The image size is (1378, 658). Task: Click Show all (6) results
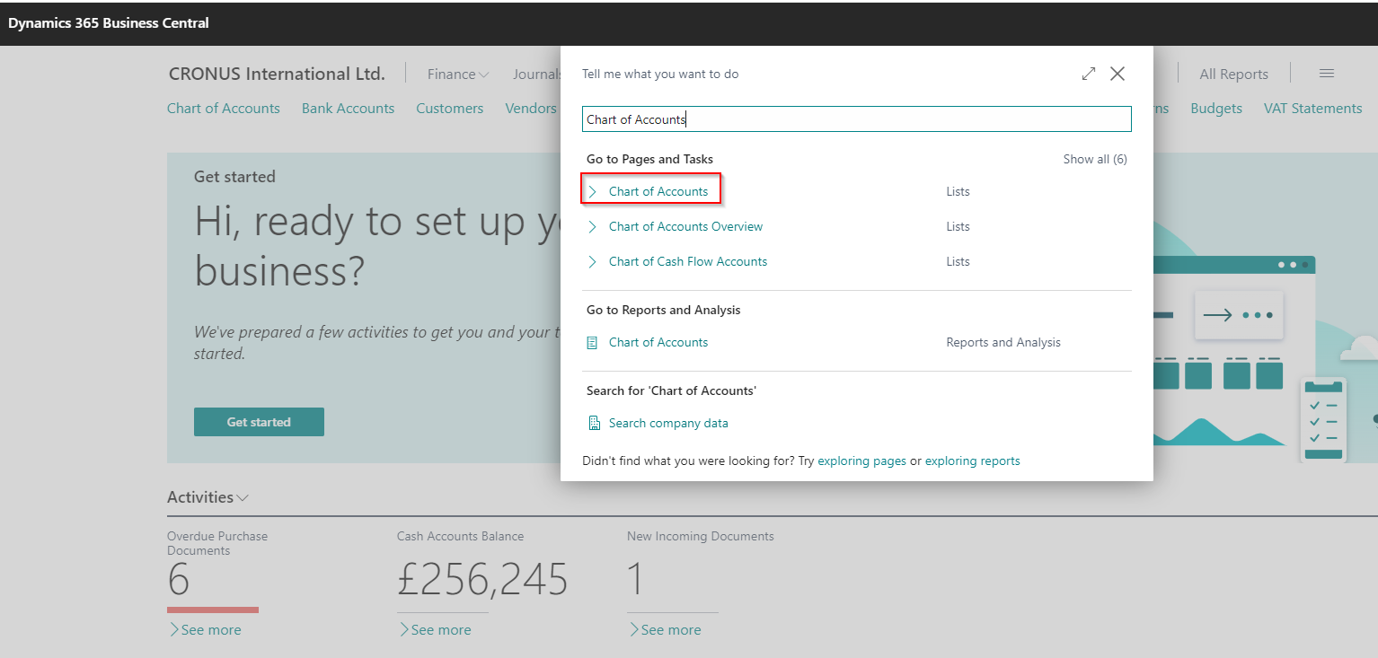1095,159
